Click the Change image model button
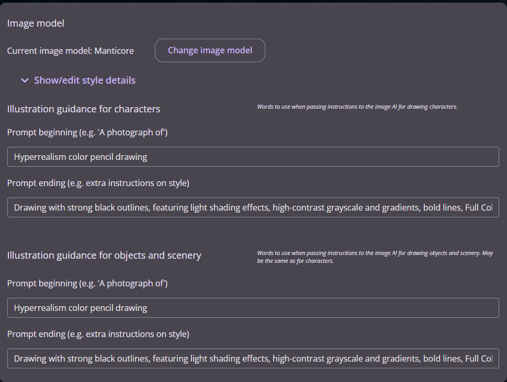This screenshot has width=507, height=382. 210,51
